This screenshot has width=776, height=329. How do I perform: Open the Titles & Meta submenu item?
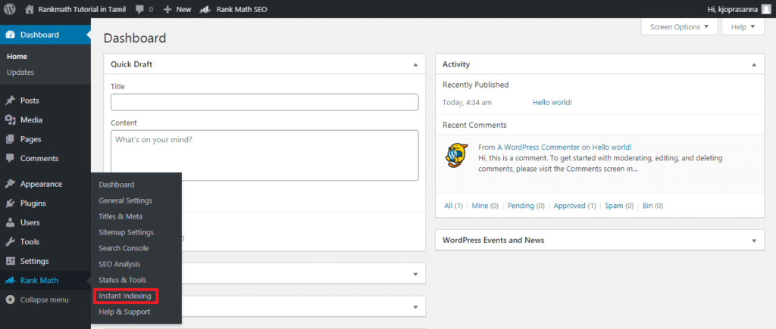(120, 216)
